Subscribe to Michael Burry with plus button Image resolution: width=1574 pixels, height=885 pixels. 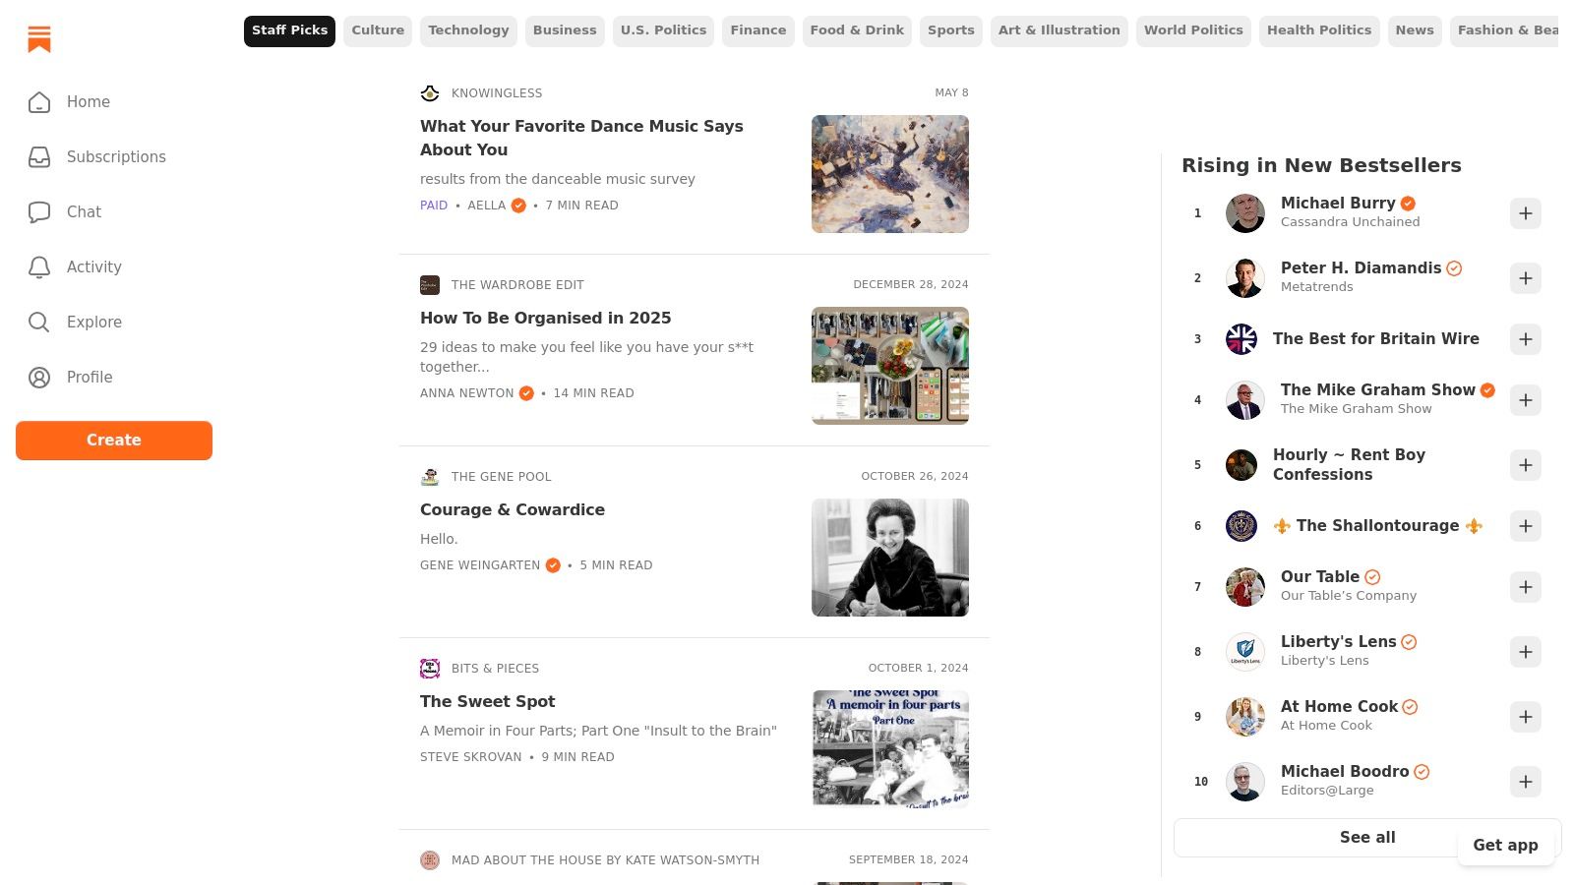click(x=1525, y=213)
